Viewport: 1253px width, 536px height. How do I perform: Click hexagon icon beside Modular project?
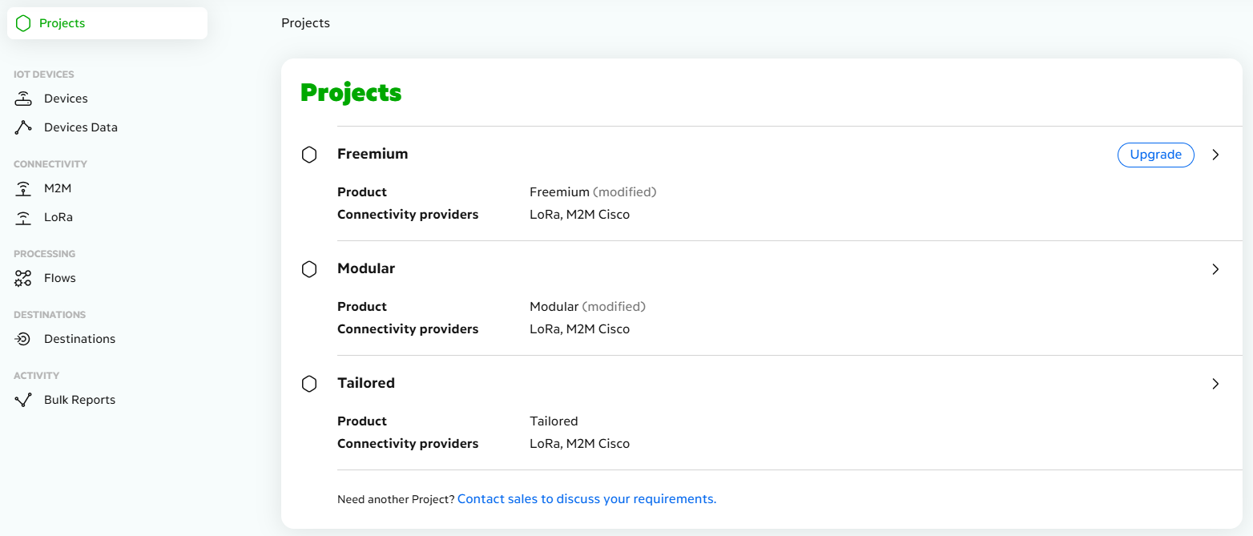(309, 269)
